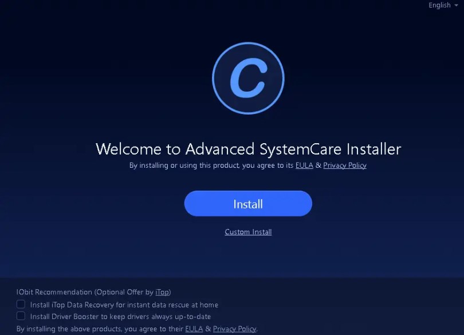Open the Privacy Policy link under the welcome title

[345, 165]
